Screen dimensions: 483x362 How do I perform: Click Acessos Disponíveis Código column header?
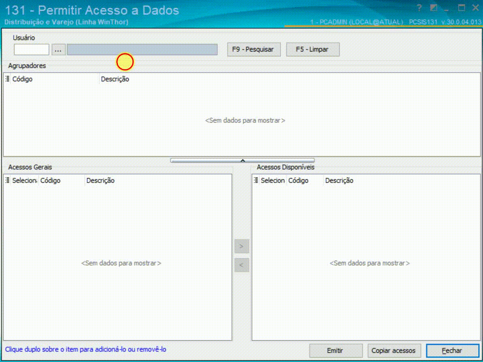pos(305,180)
